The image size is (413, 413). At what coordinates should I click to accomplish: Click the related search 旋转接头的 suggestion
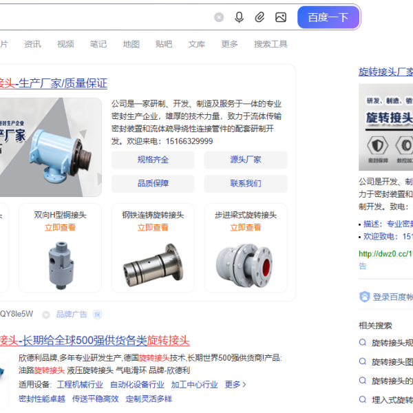(x=392, y=381)
